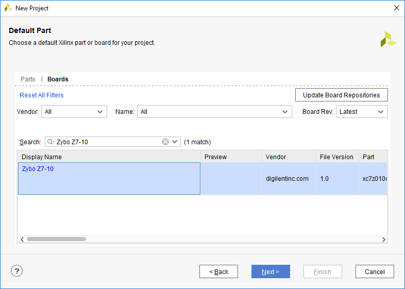
Task: Click Update Board Repositories button
Action: tap(342, 95)
